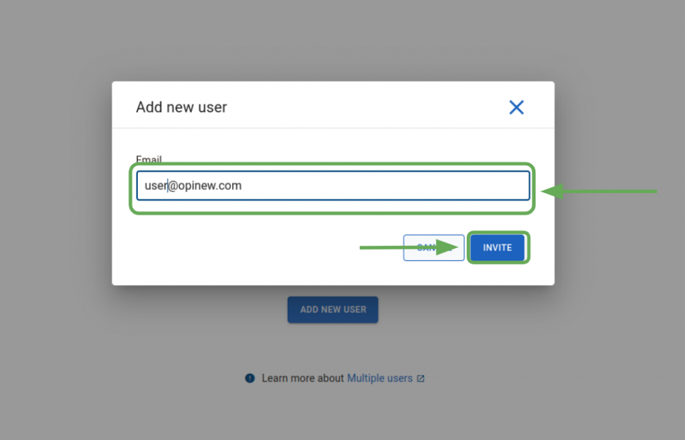Click external-link icon after Multiple users
This screenshot has width=685, height=440.
(421, 379)
